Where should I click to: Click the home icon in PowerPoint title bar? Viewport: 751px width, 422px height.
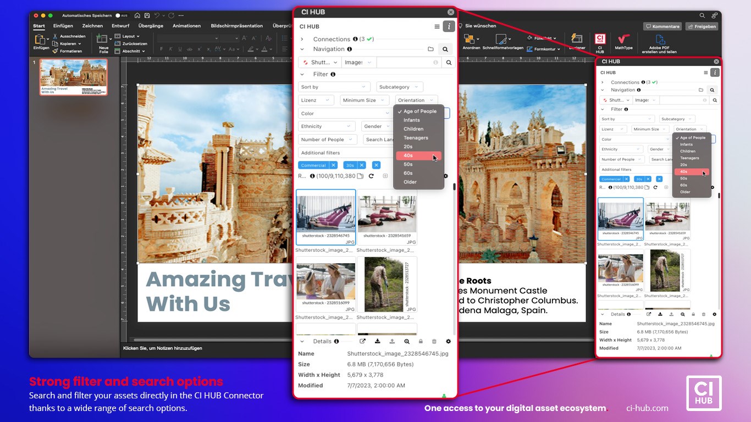pos(137,15)
